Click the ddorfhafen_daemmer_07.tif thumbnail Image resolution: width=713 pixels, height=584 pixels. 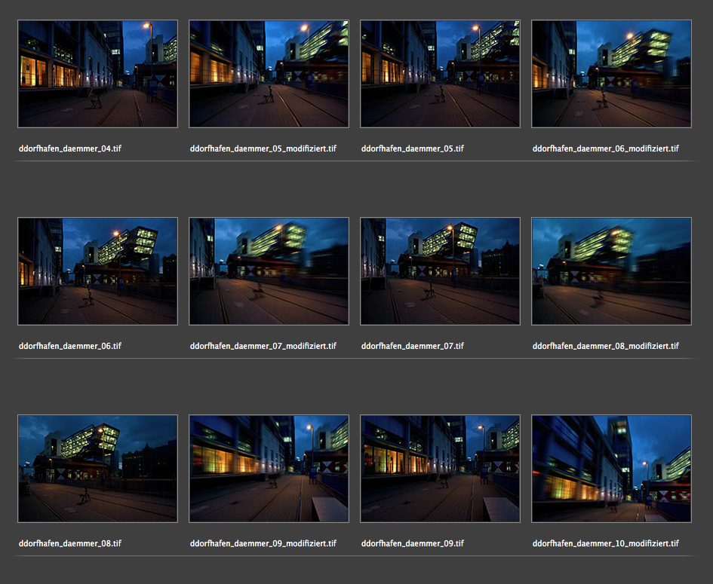(440, 271)
